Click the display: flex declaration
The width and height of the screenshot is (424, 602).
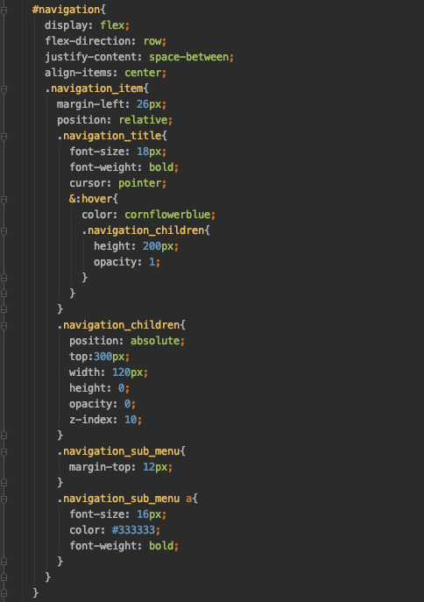(x=87, y=25)
